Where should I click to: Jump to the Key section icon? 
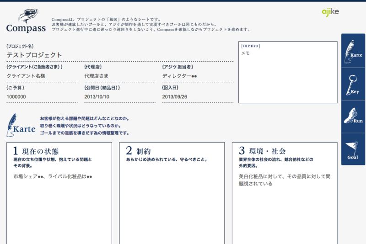353,84
